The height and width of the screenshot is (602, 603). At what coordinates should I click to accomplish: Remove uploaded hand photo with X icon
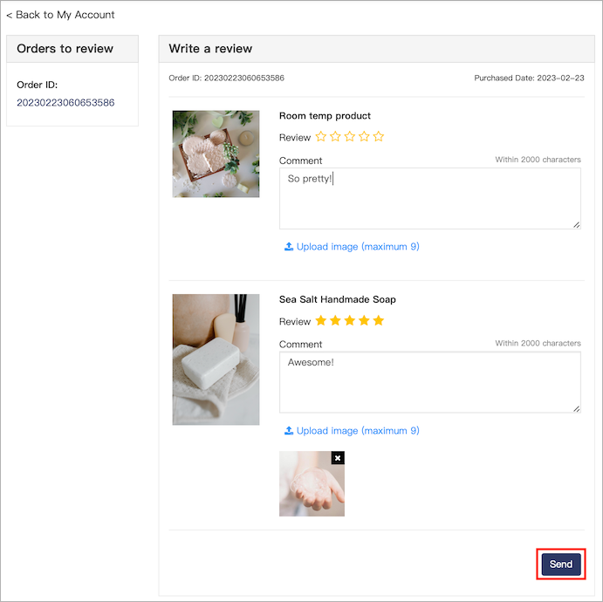pos(338,458)
